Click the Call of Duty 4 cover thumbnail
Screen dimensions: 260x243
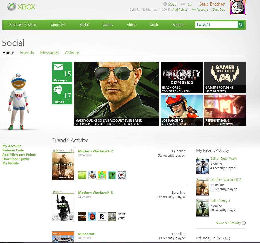(x=202, y=208)
